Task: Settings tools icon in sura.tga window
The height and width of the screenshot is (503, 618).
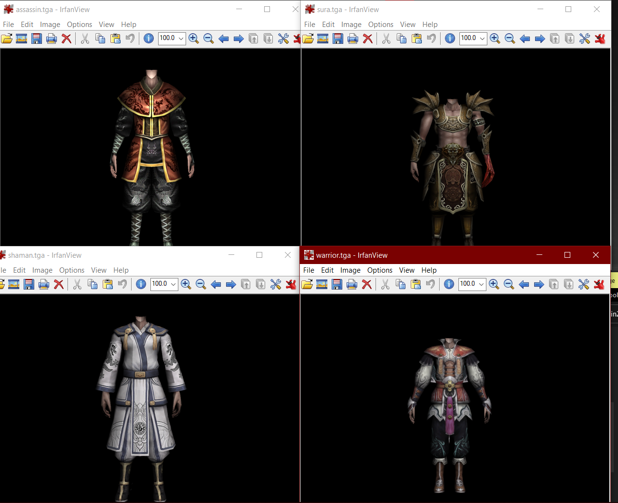Action: coord(585,39)
